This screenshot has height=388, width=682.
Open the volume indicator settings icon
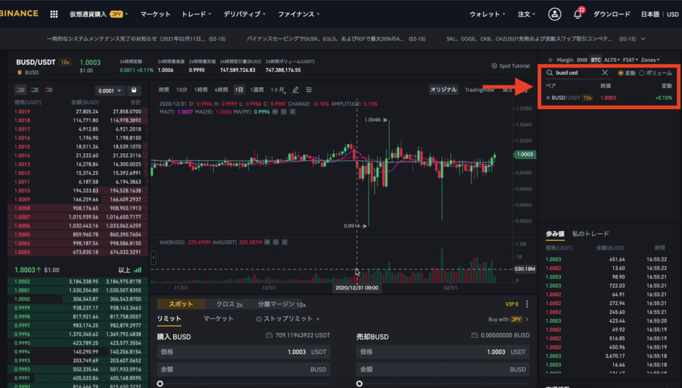point(276,242)
